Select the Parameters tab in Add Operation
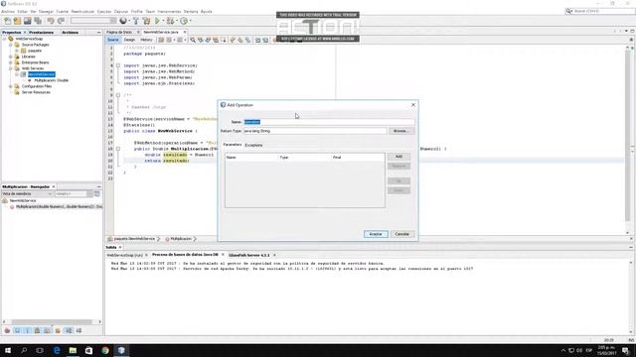Screen dimensions: 636x357 point(233,145)
